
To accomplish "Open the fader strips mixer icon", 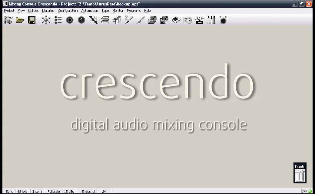I will pos(211,20).
